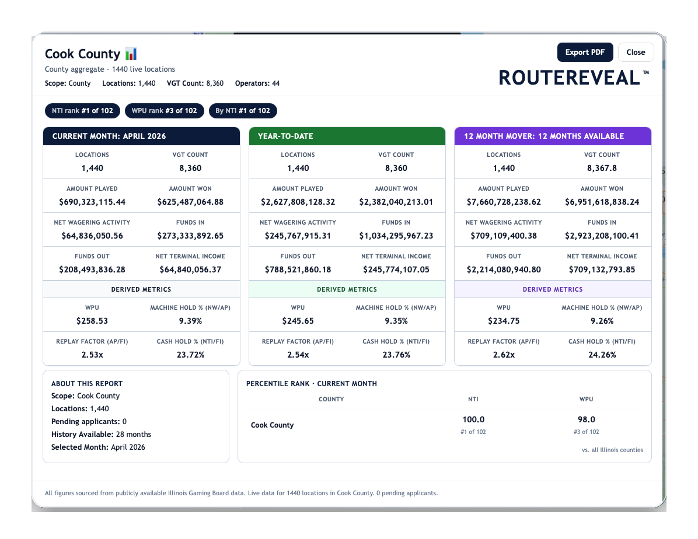
Task: Click 12 month Machine Hold 9.26%
Action: (x=602, y=321)
